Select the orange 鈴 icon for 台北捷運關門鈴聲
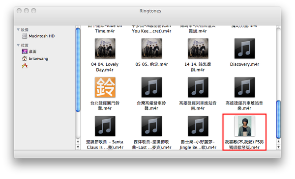 (105, 87)
